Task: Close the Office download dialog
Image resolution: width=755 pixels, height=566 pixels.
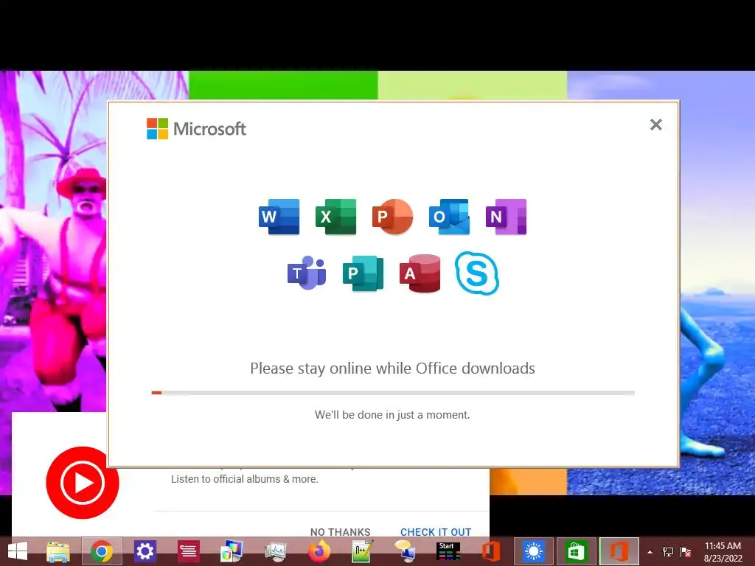Action: click(655, 125)
